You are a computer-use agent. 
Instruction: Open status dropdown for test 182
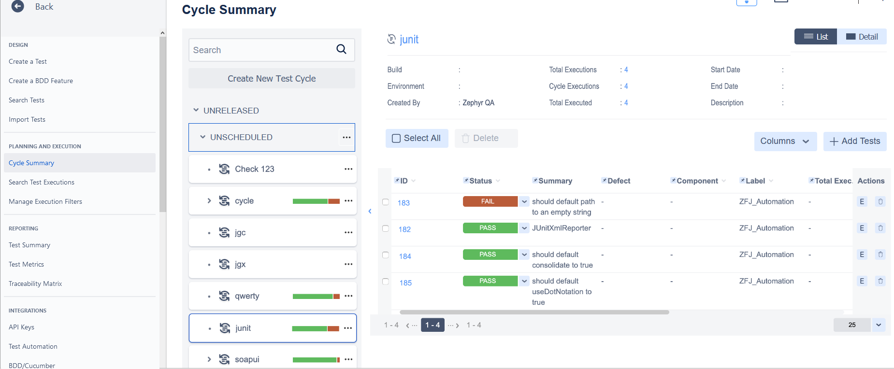(524, 228)
